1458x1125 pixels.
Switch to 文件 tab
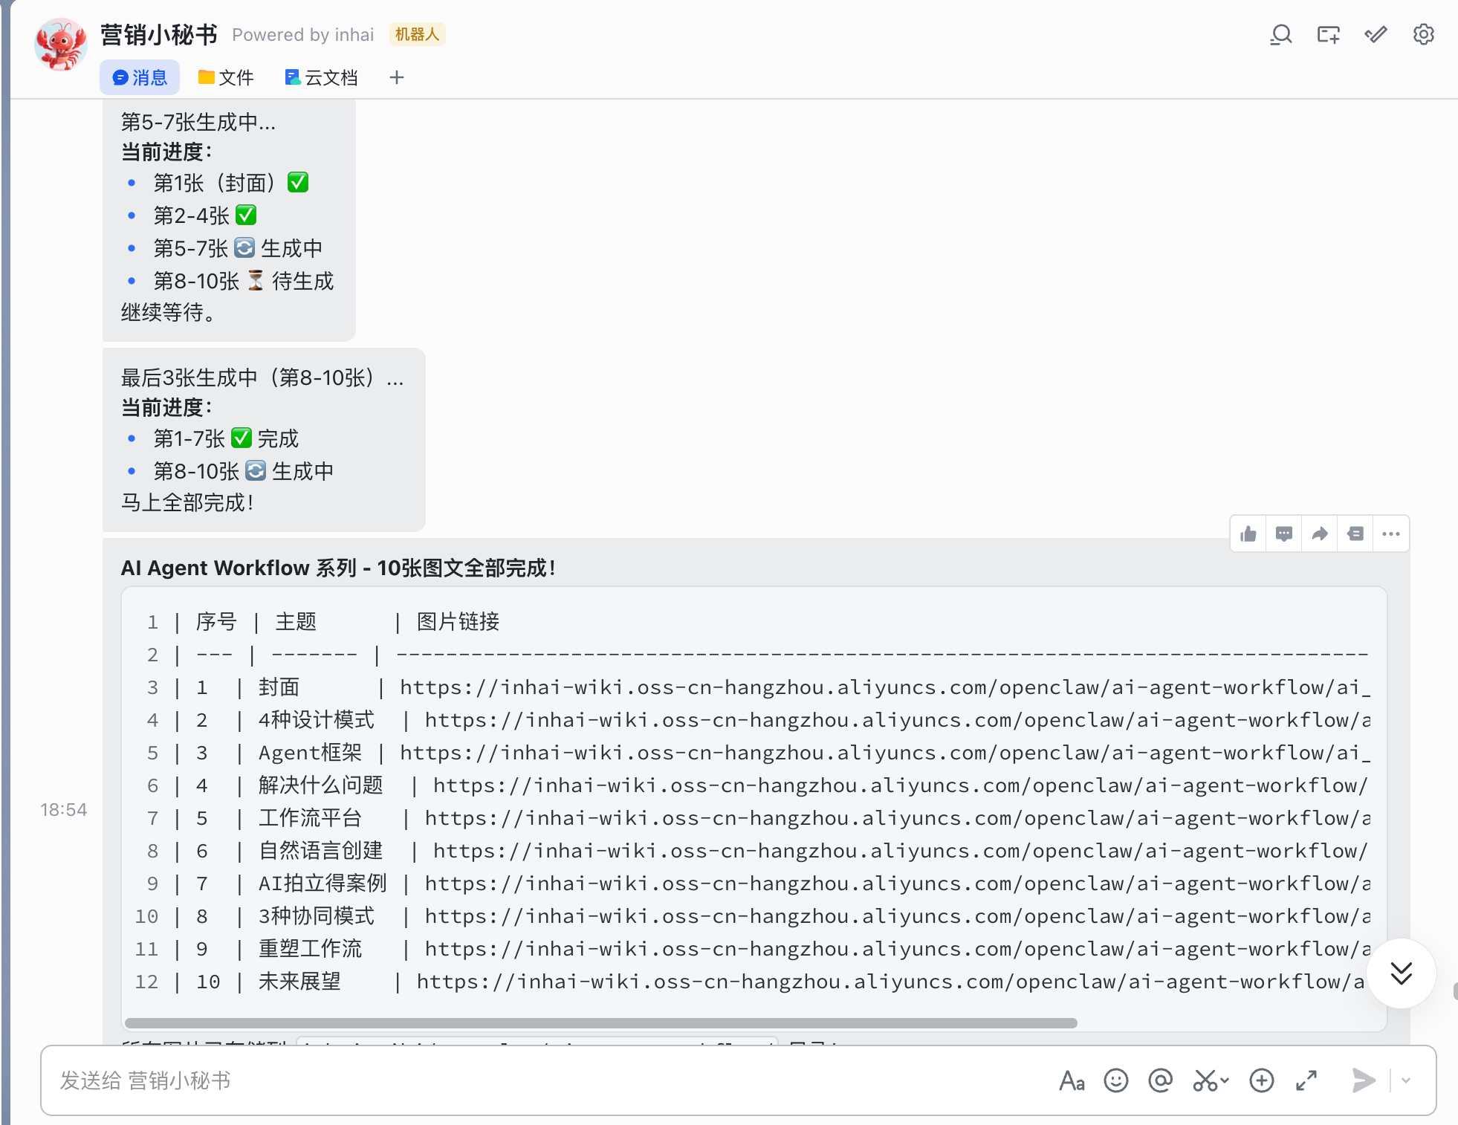[x=226, y=77]
